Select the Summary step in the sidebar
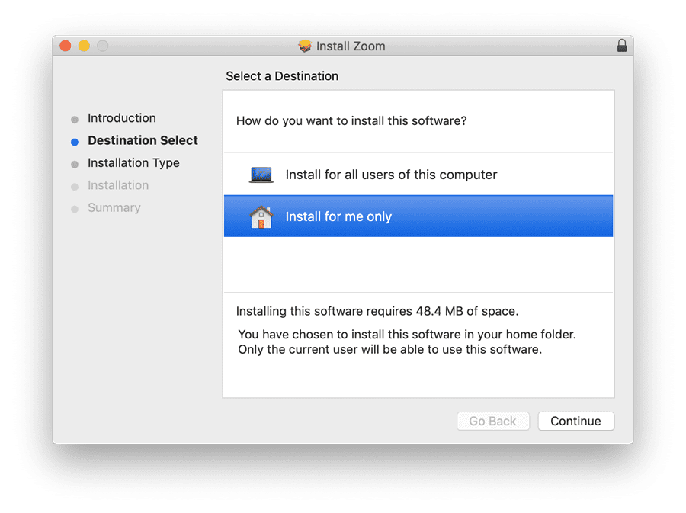686x513 pixels. tap(114, 207)
